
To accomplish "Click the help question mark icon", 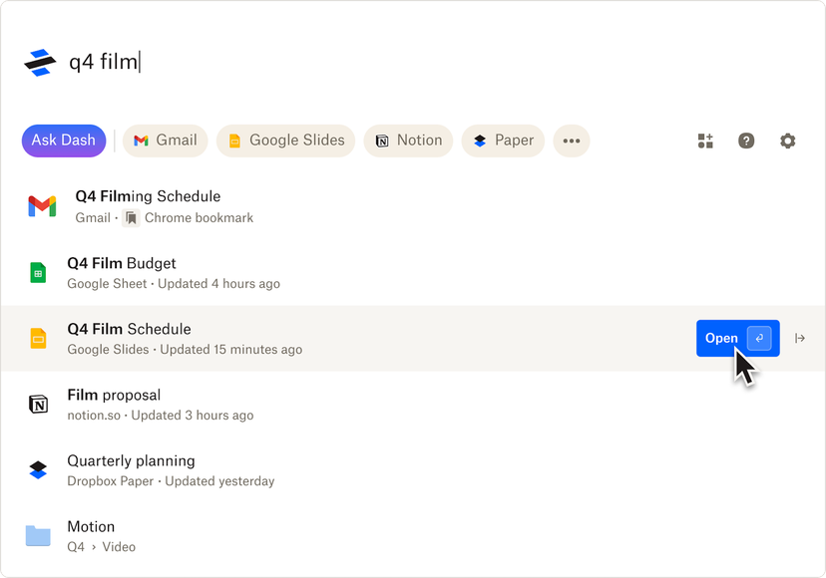I will tap(746, 141).
